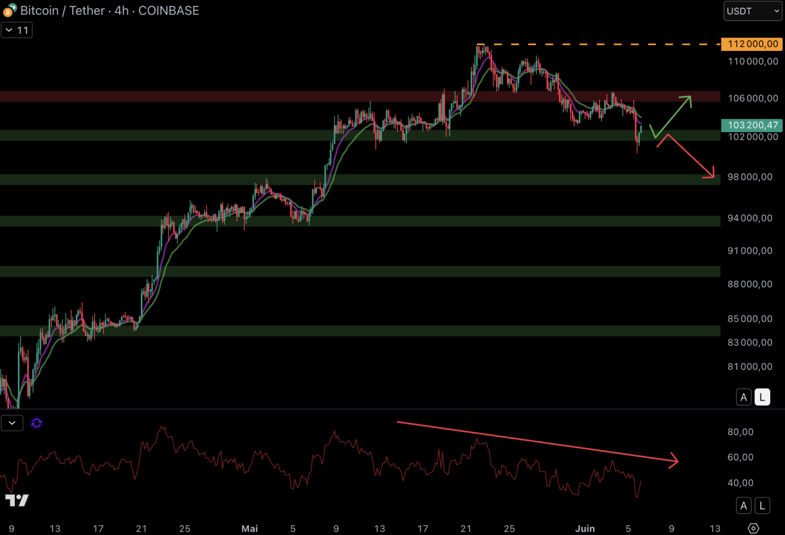This screenshot has height=535, width=785.
Task: Toggle log scale L on RSI pane
Action: coord(762,506)
